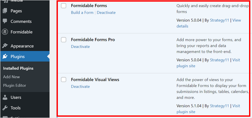This screenshot has height=118, width=252.
Task: Click the Plugins plug icon
Action: click(x=5, y=57)
